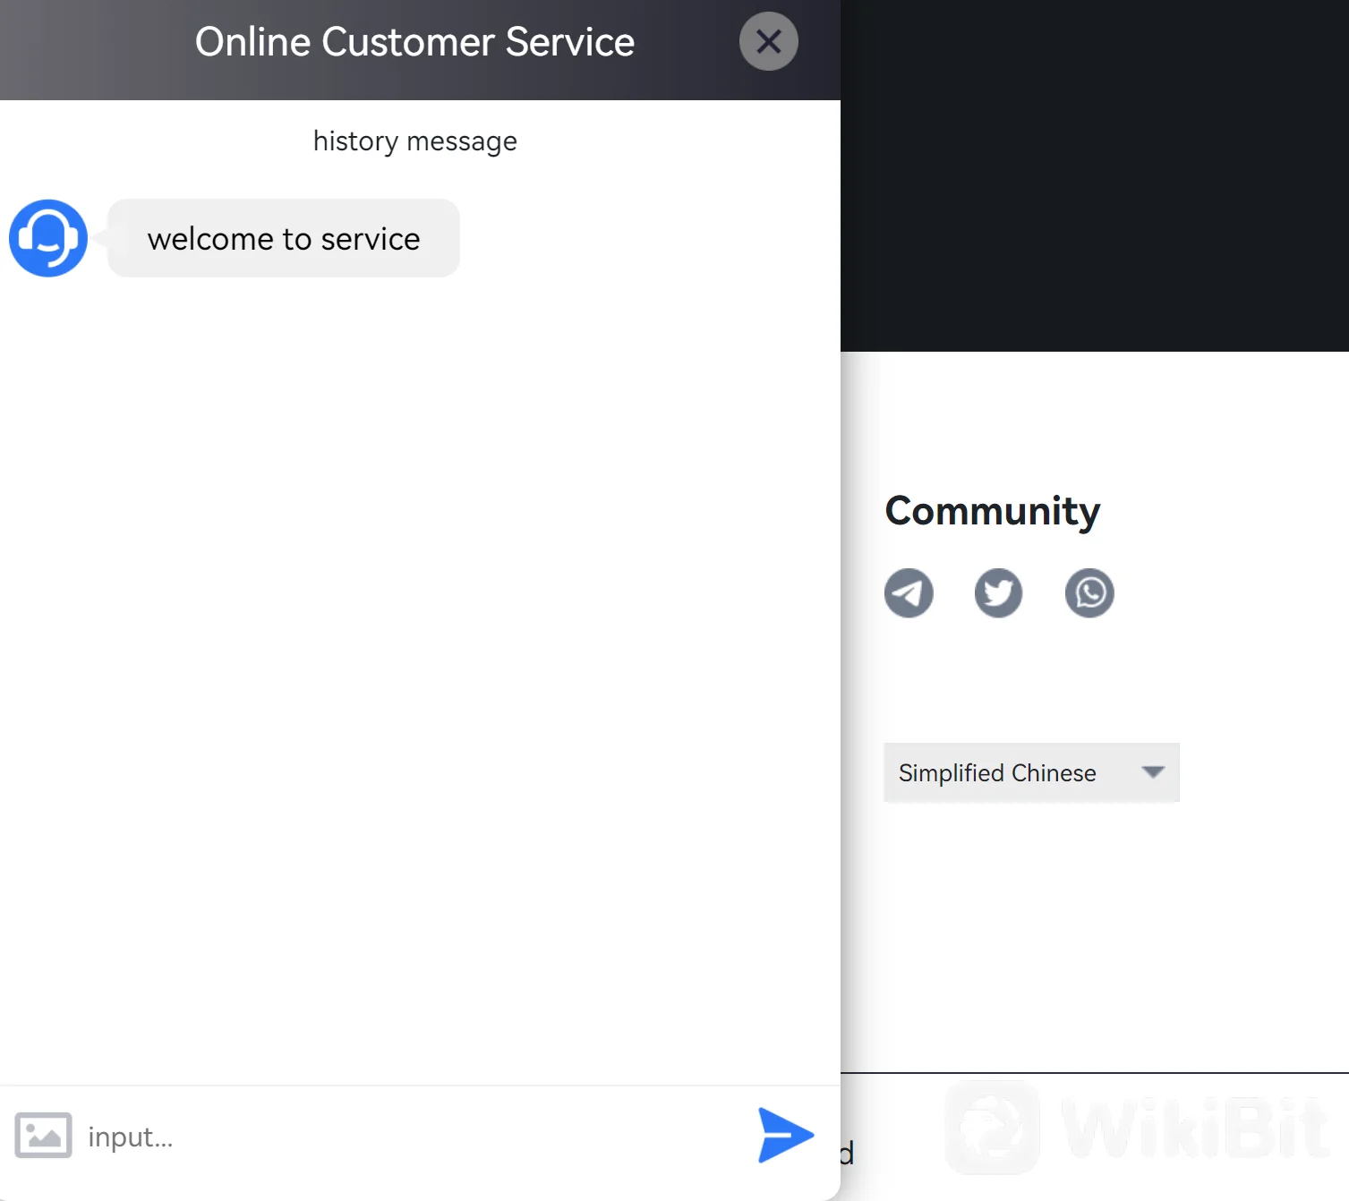Close the Online Customer Service chat panel
Viewport: 1349px width, 1201px height.
click(x=768, y=41)
